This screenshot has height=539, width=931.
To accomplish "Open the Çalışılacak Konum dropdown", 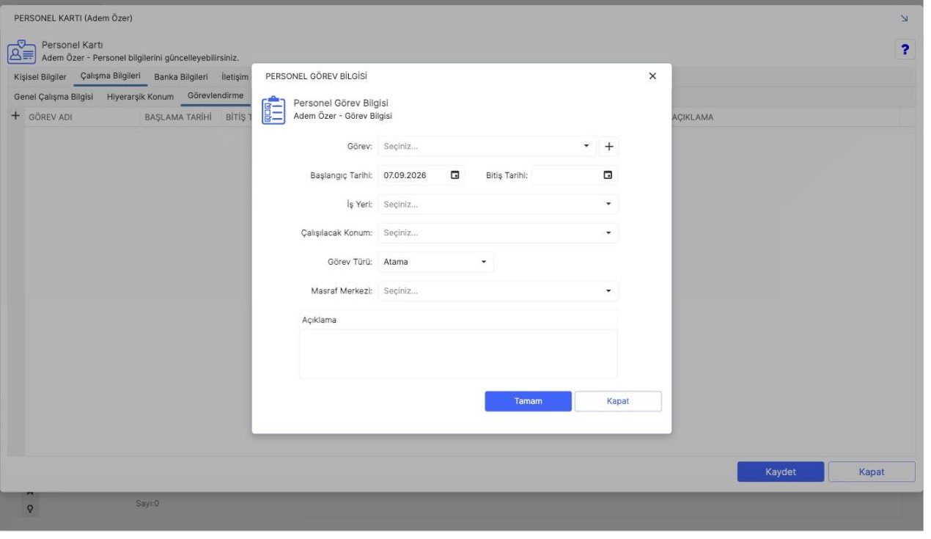I will click(608, 233).
